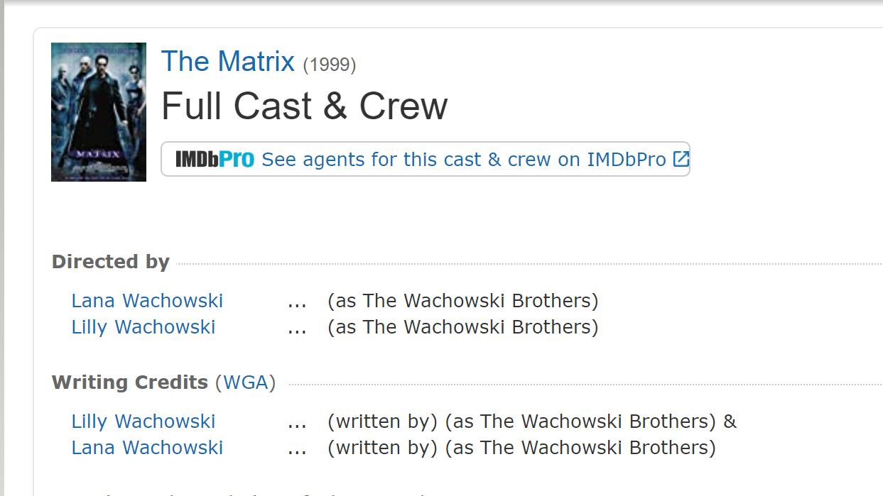Image resolution: width=883 pixels, height=496 pixels.
Task: Click the "Writing Credits" section header
Action: pyautogui.click(x=131, y=382)
